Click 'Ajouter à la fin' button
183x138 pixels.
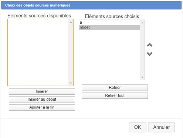pos(42,107)
